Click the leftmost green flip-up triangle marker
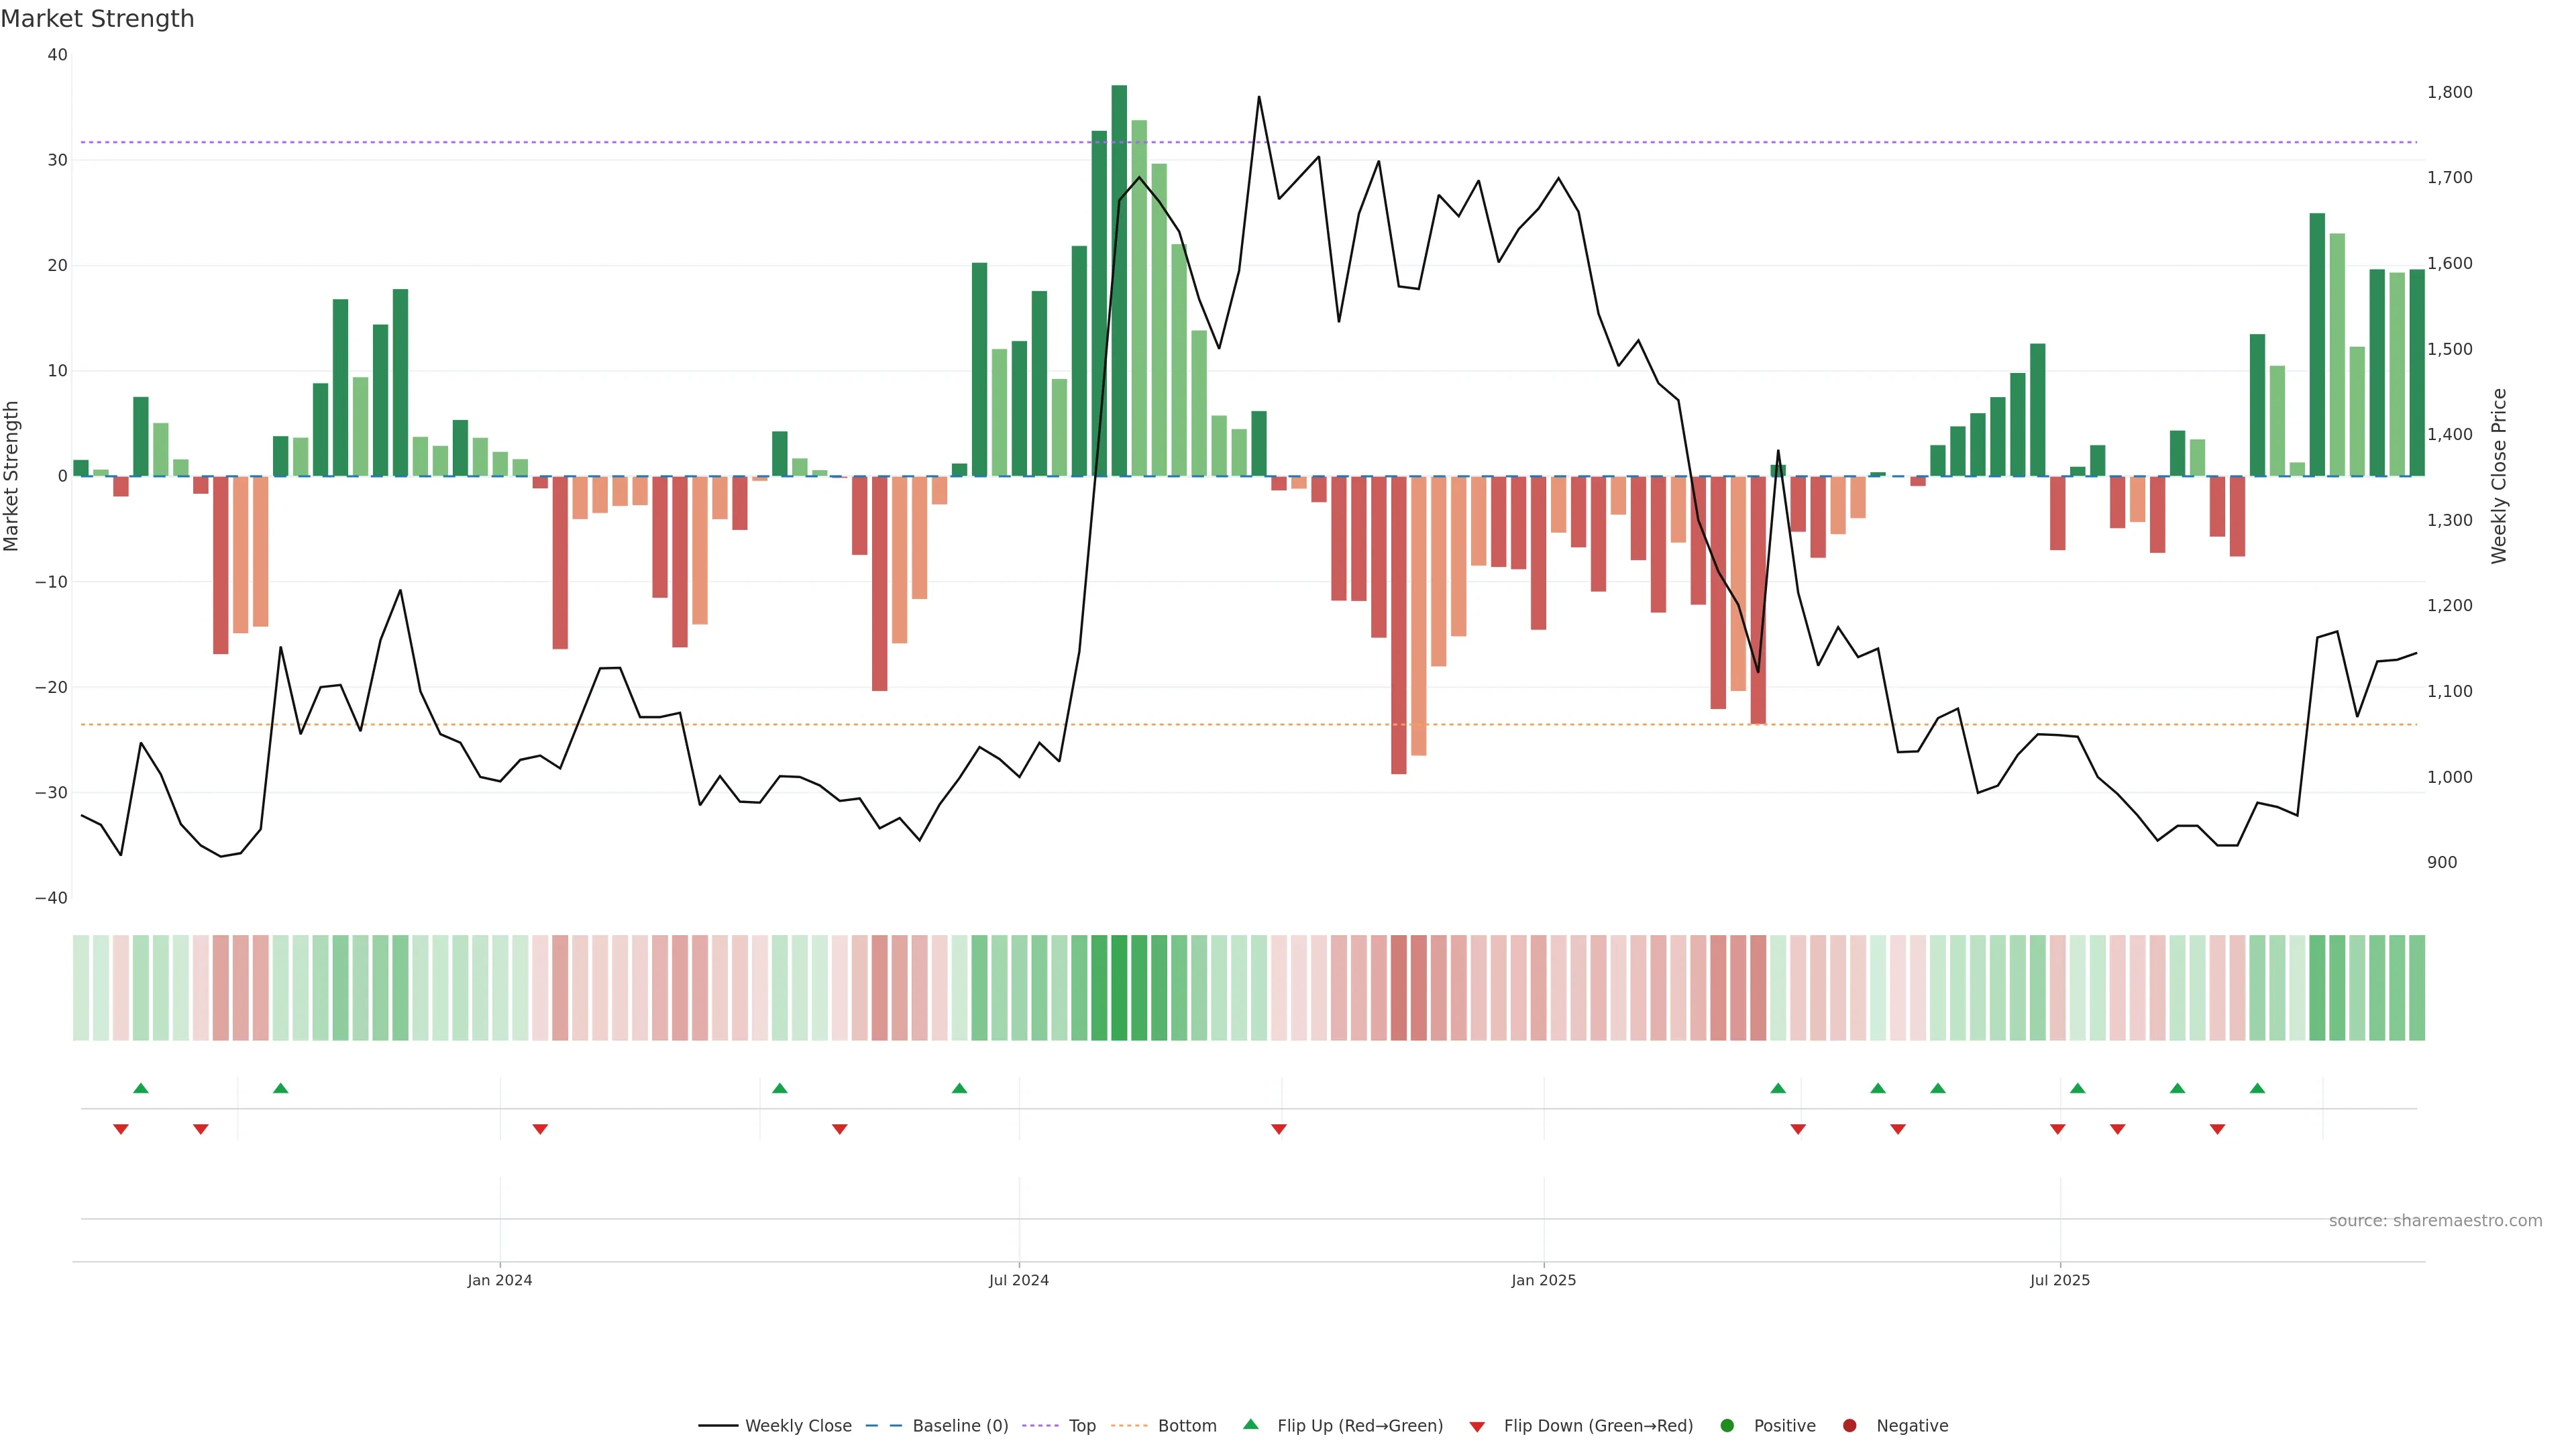 pyautogui.click(x=141, y=1088)
